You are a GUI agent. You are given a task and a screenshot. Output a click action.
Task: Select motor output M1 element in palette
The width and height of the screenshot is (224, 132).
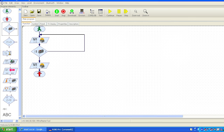(10, 62)
